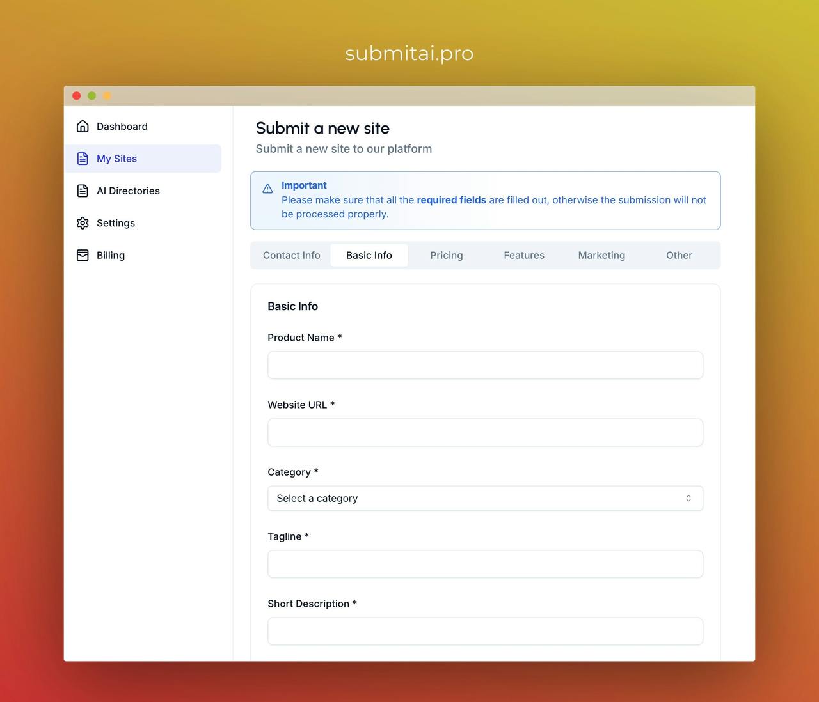Image resolution: width=819 pixels, height=702 pixels.
Task: Click the bold 'required fields' text
Action: [x=451, y=200]
